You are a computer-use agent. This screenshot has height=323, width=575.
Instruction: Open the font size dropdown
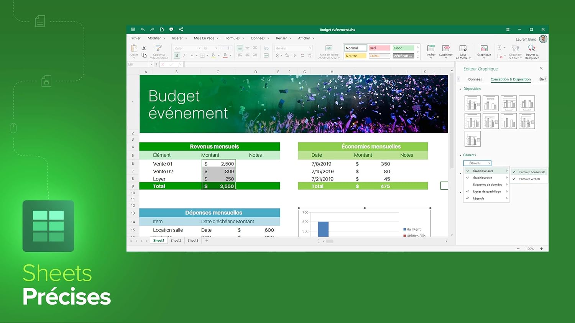click(216, 48)
